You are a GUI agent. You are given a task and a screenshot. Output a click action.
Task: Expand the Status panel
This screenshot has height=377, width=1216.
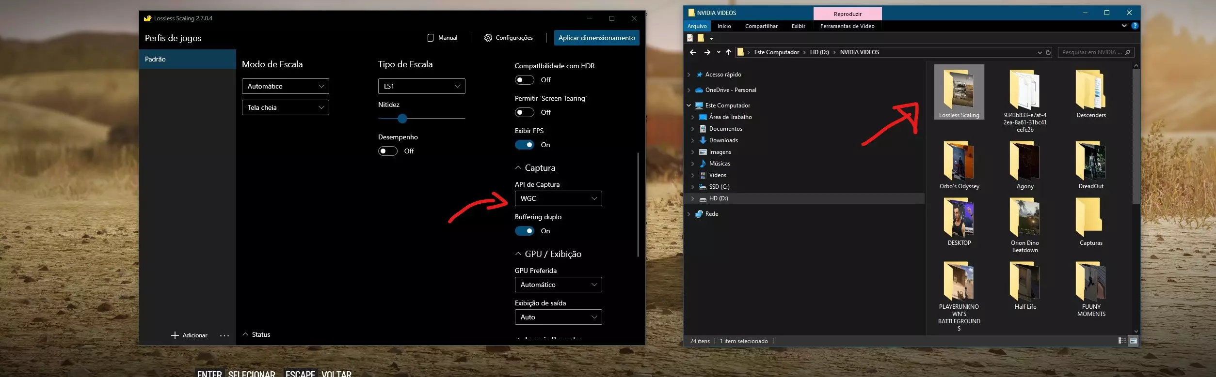(x=245, y=334)
